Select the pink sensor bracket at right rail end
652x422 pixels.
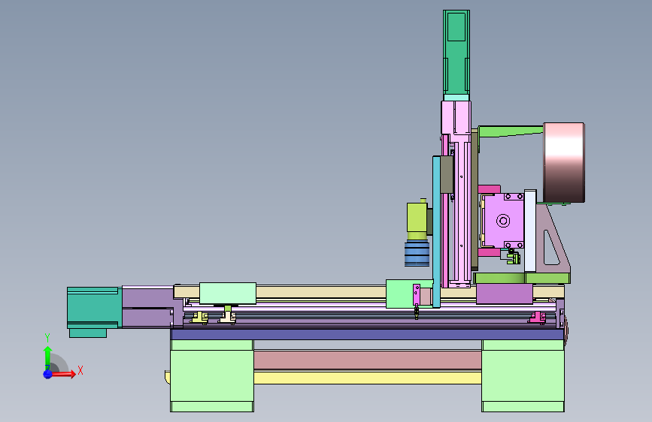coord(537,318)
